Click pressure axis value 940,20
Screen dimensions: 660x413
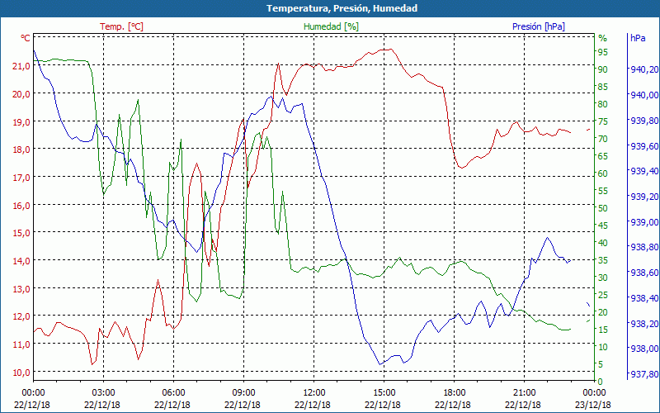point(644,69)
